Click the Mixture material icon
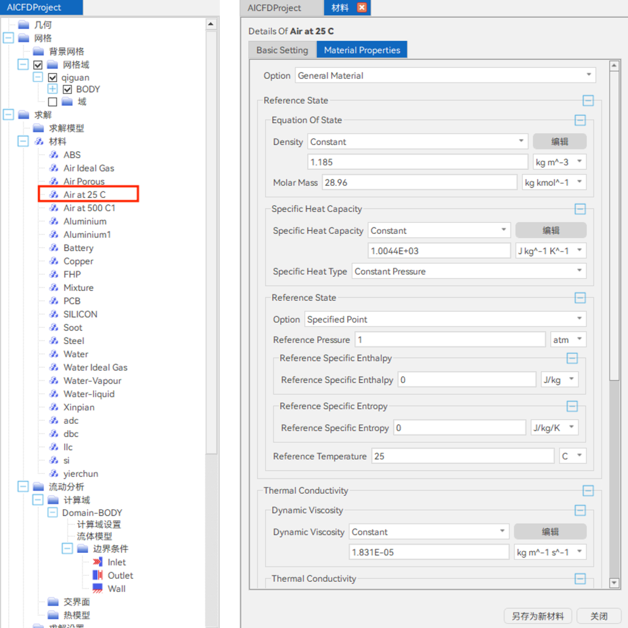Viewport: 628px width, 628px height. pyautogui.click(x=53, y=288)
